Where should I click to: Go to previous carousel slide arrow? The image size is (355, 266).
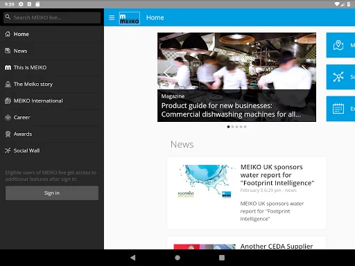167,72
